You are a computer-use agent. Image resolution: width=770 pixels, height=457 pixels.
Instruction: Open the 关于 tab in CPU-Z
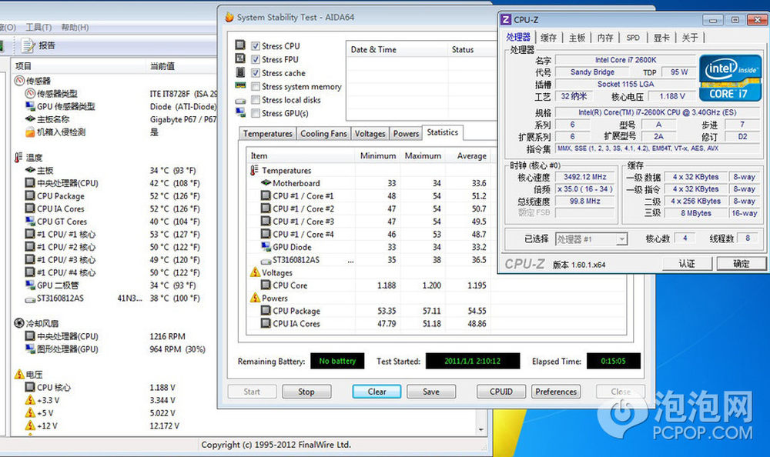pyautogui.click(x=689, y=37)
